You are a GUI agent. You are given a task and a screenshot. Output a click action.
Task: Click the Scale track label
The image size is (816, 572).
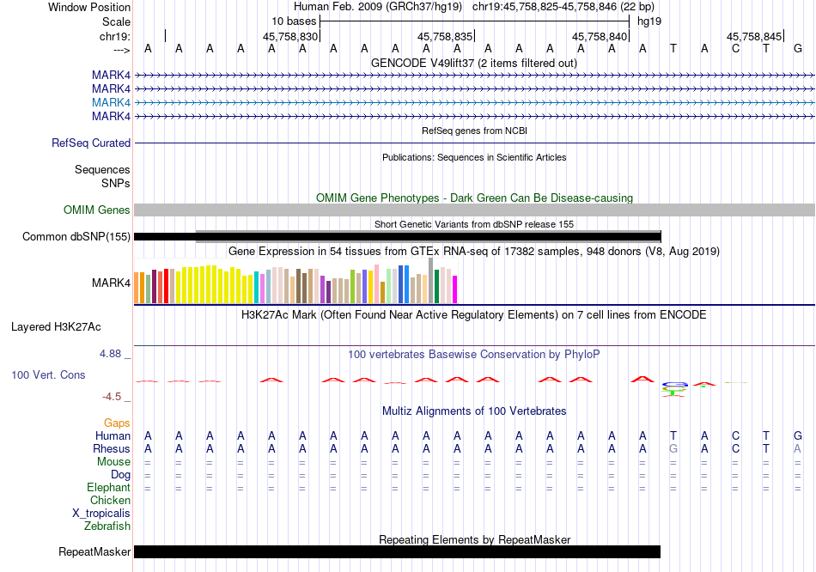point(116,21)
